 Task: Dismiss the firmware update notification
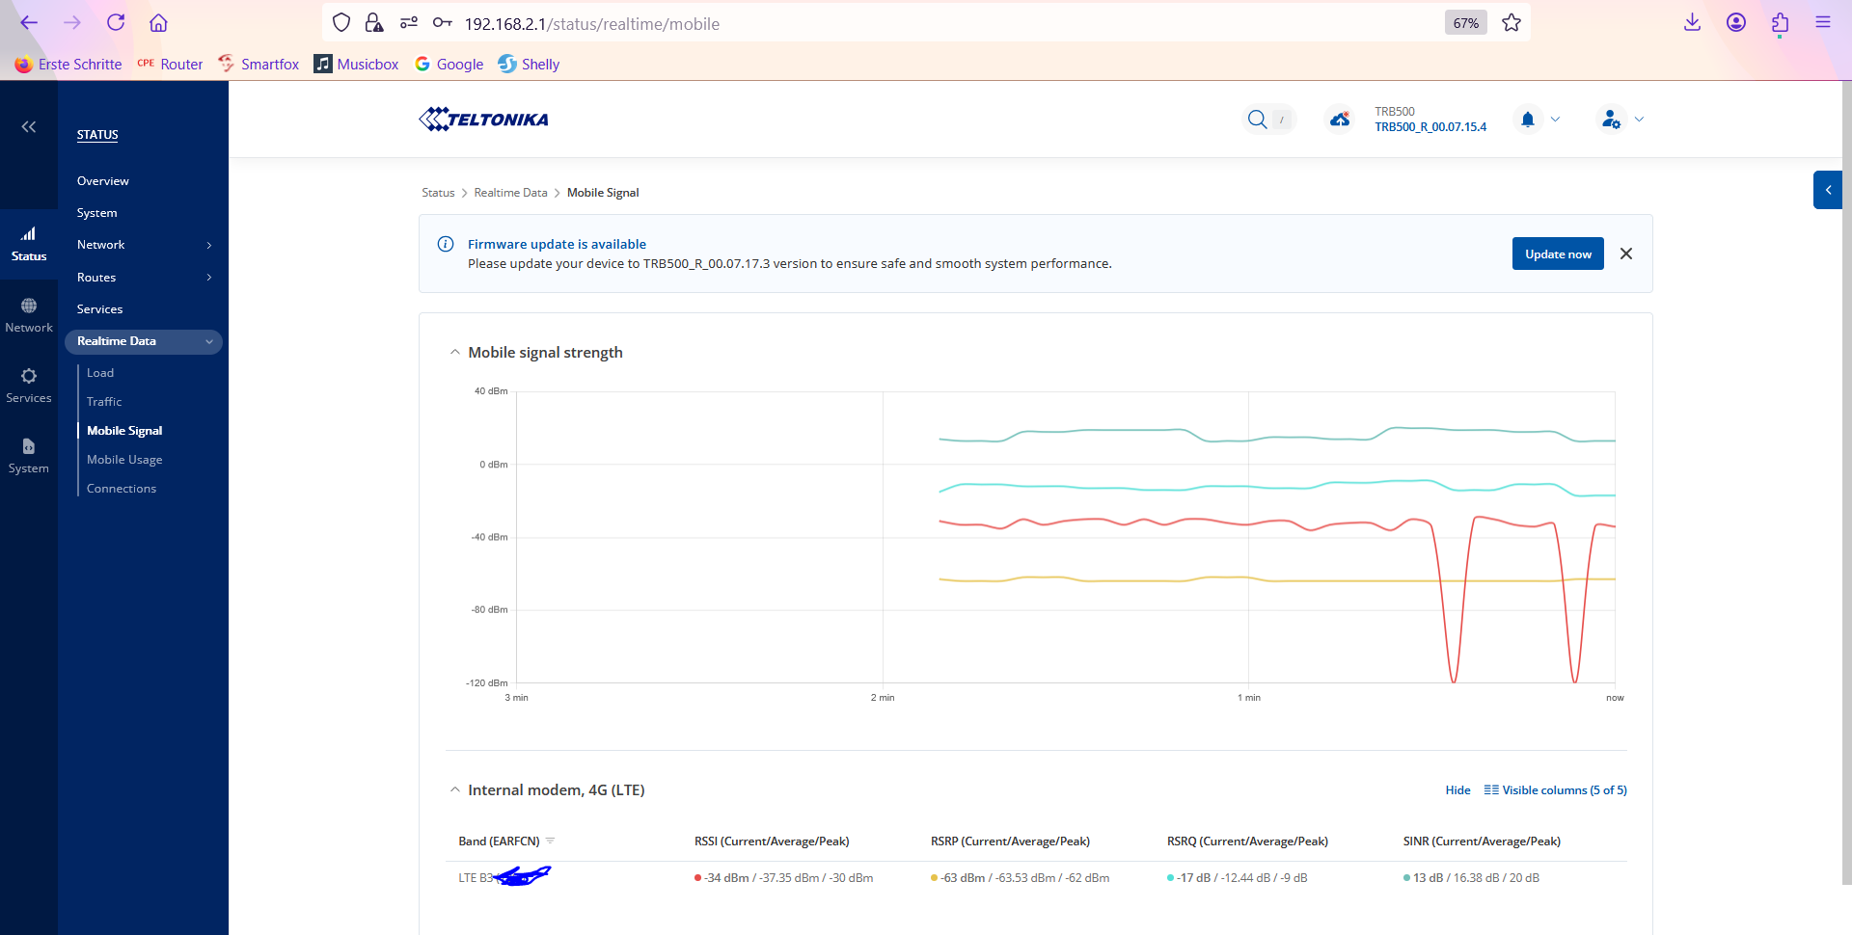[1626, 254]
